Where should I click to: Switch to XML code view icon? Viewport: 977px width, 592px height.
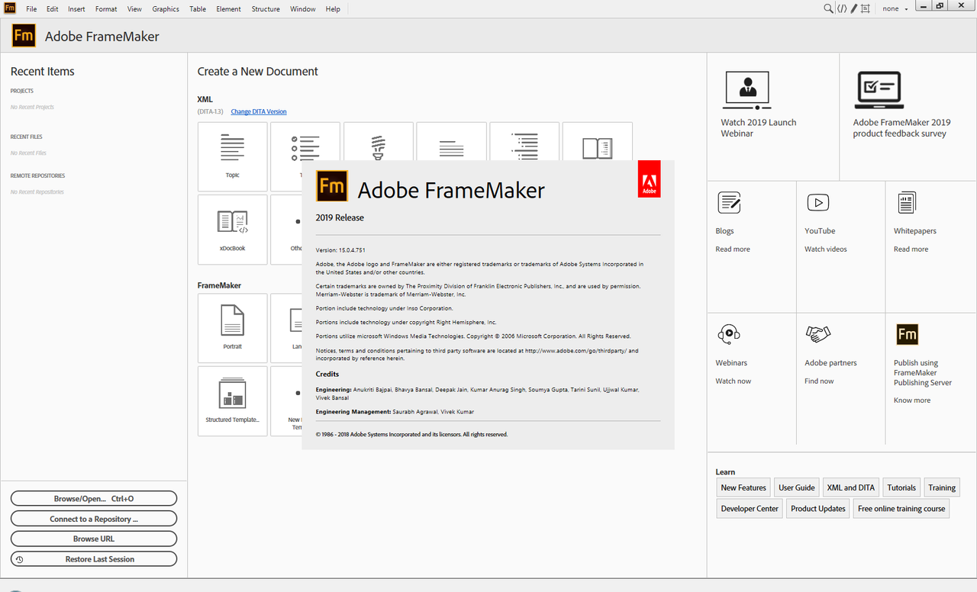tap(841, 8)
